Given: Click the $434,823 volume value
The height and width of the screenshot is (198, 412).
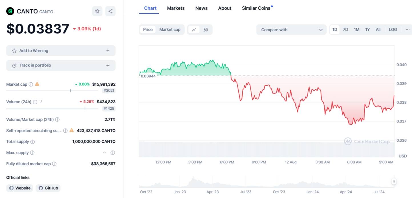Looking at the screenshot, I should click(106, 102).
